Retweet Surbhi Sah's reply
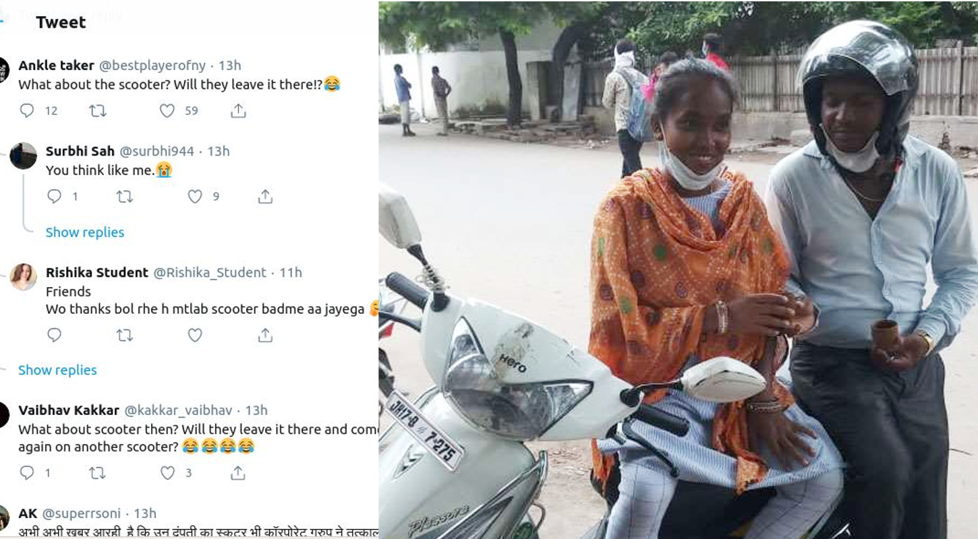The image size is (978, 539). click(x=125, y=196)
